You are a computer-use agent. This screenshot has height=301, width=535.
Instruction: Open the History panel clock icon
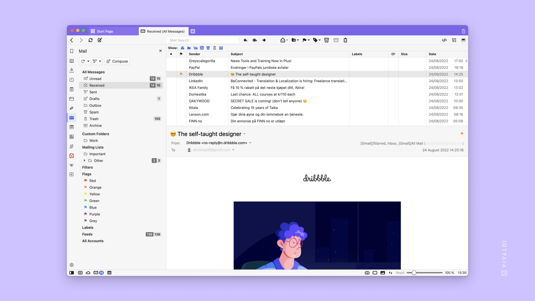72,80
